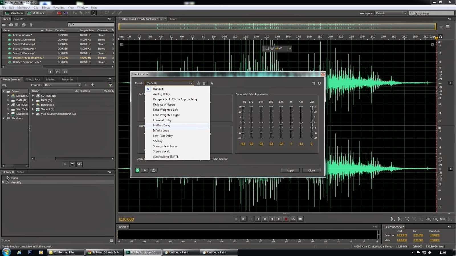This screenshot has width=456, height=256.
Task: Enable the Echo Bounce checkbox
Action: click(211, 159)
